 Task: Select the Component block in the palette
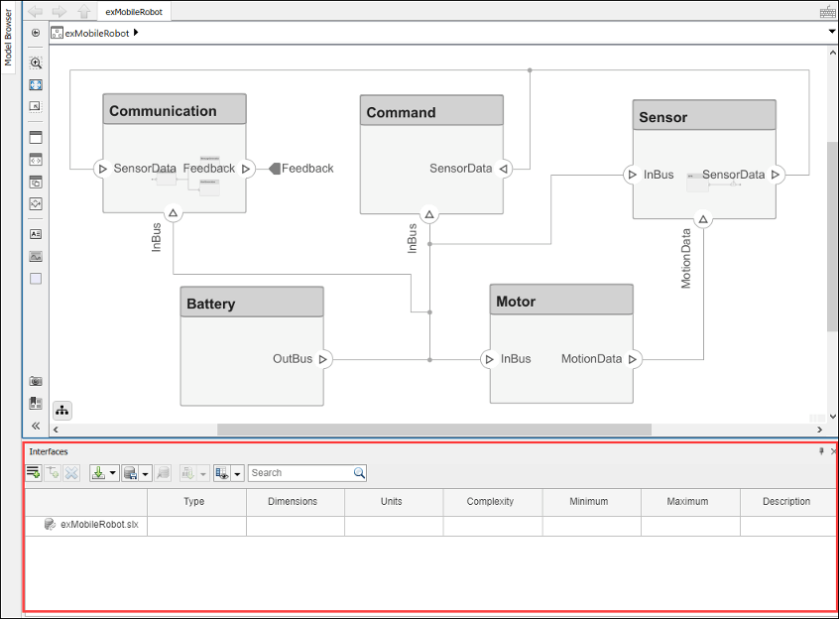coord(36,137)
